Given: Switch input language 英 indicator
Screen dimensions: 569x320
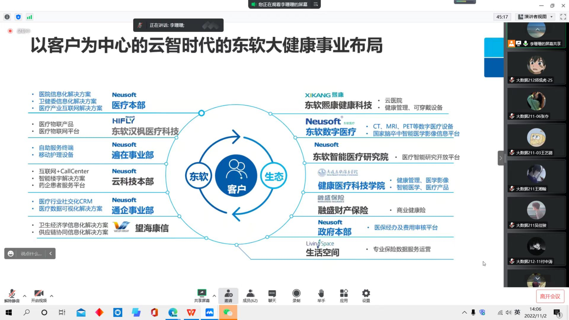Looking at the screenshot, I should point(517,312).
